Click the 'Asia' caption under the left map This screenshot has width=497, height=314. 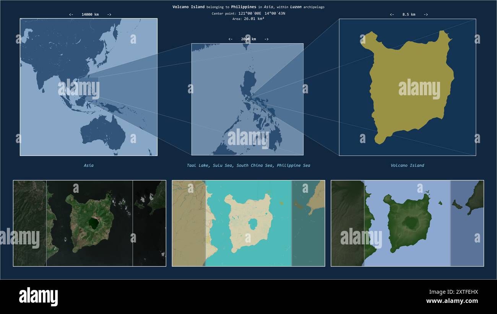[x=89, y=166]
